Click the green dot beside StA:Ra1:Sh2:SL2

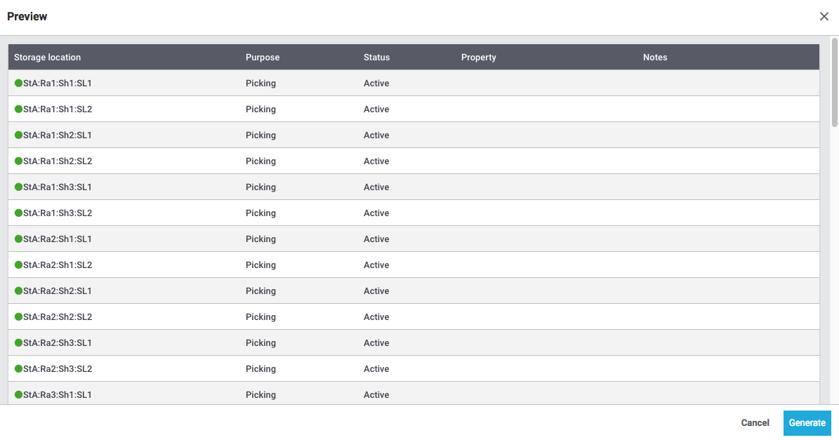18,161
